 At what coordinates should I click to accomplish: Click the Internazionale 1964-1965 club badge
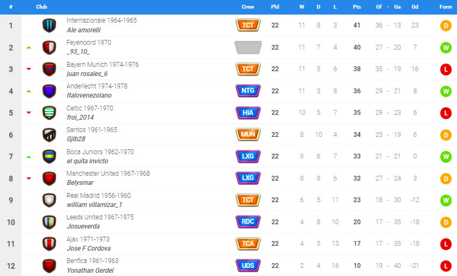click(50, 25)
